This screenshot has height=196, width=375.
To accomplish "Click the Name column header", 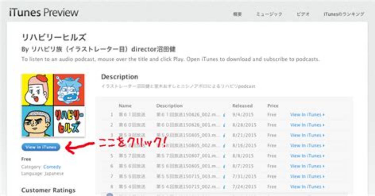I will [x=125, y=106].
